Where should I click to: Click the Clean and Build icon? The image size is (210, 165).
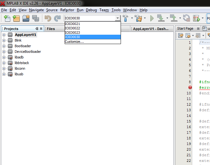coord(138,18)
